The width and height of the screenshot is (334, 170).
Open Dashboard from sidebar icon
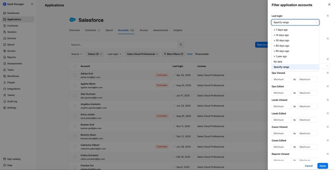click(5, 13)
